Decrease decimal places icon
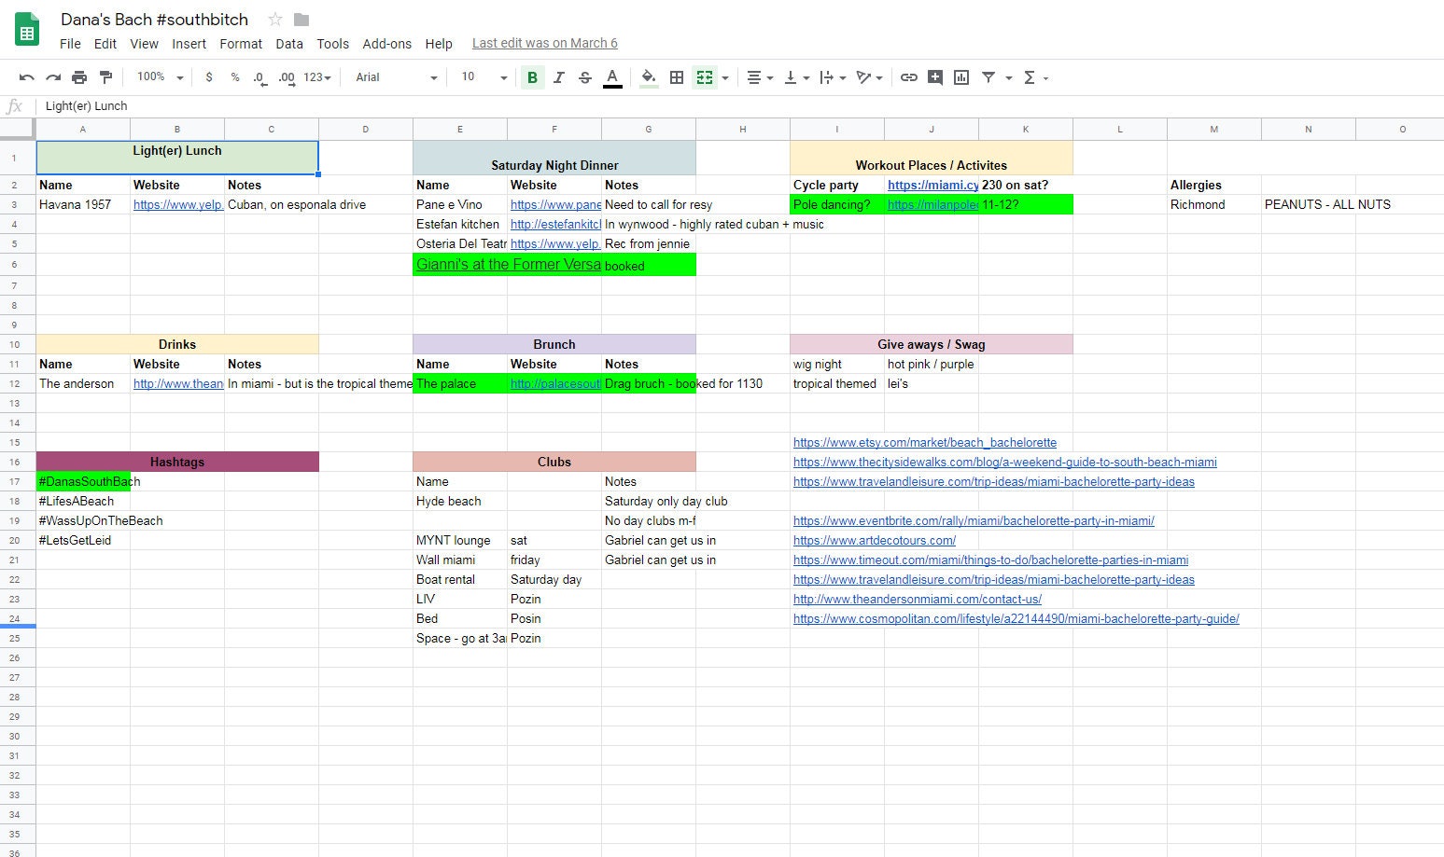The image size is (1444, 857). 259,77
